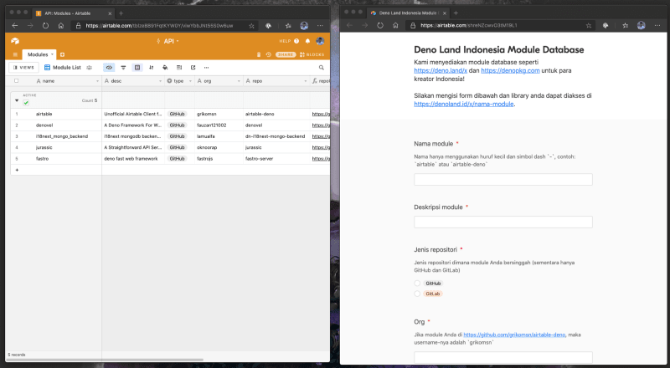This screenshot has width=670, height=368.
Task: Click the share view export icon
Action: tap(193, 68)
